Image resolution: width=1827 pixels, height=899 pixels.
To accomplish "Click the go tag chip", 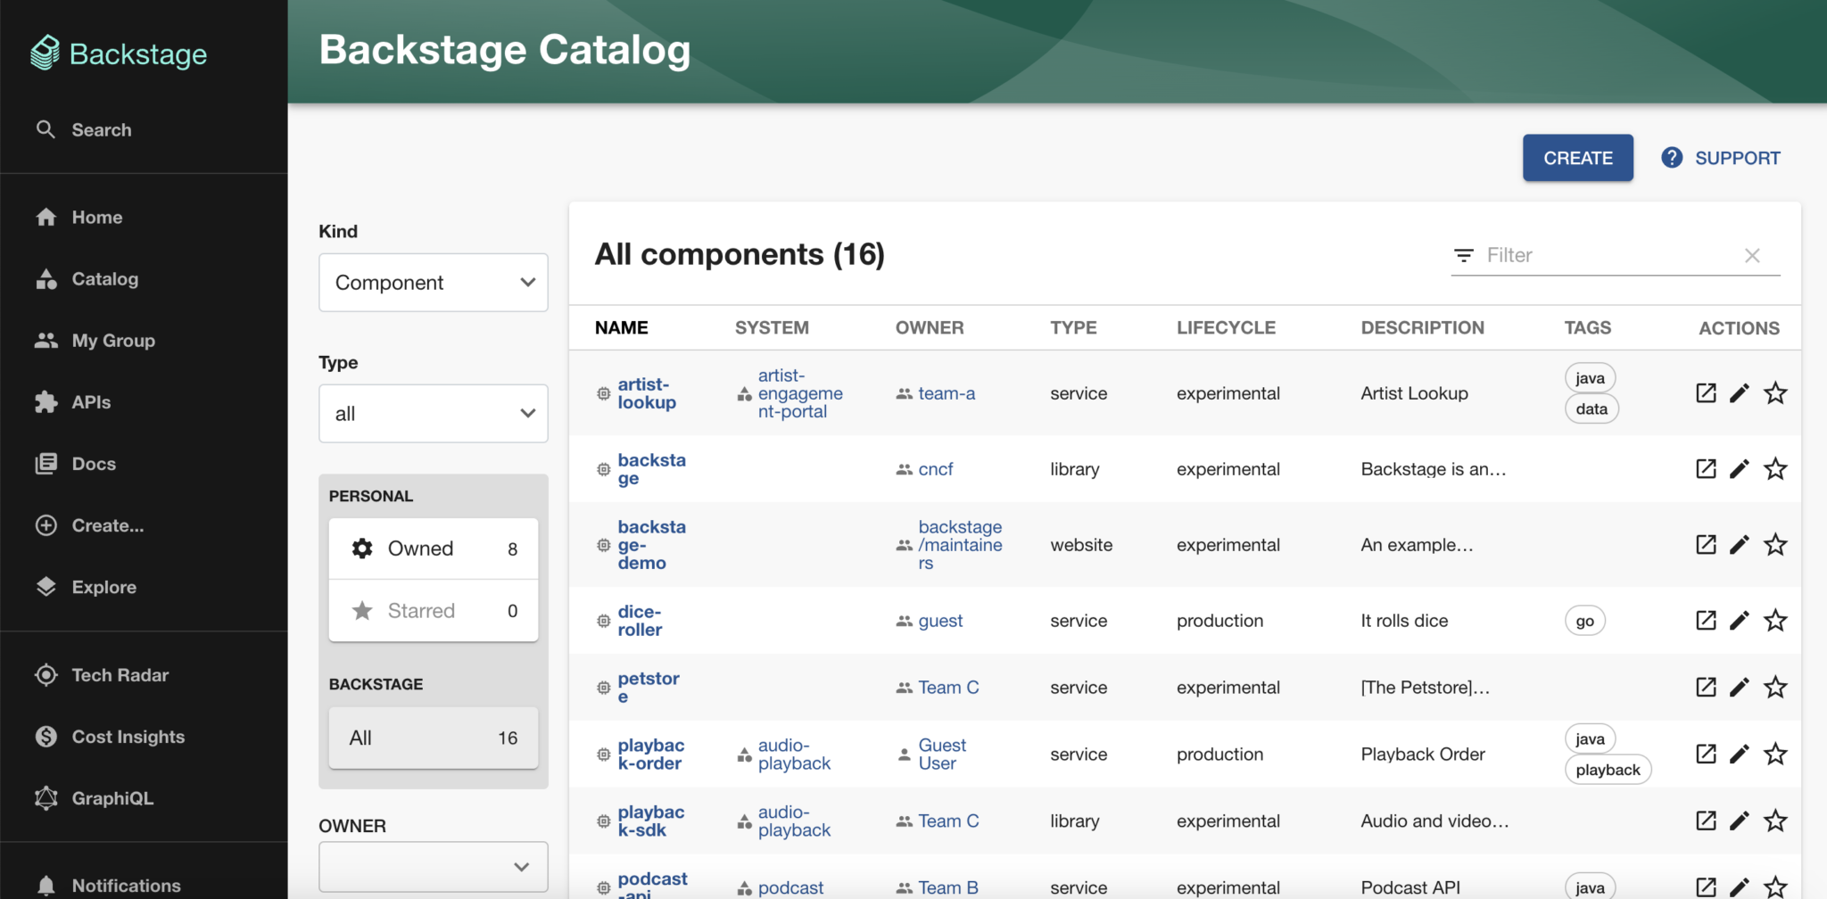I will tap(1585, 621).
